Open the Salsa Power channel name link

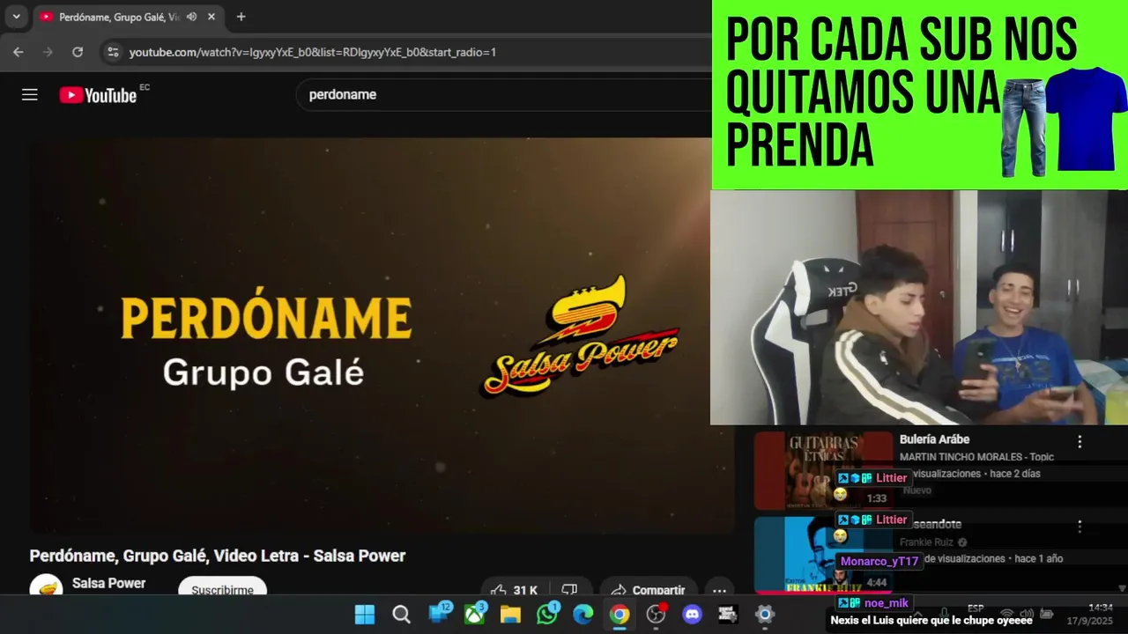108,583
